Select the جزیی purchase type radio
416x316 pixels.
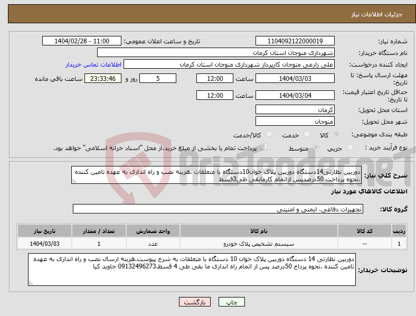[350, 147]
